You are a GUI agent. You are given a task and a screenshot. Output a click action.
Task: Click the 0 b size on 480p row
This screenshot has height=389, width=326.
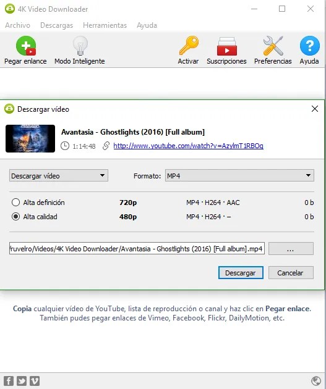[x=309, y=217]
